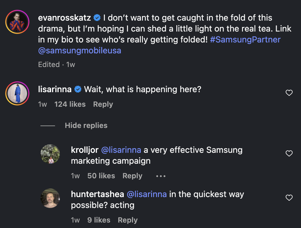
Task: Reply to lisarinna's comment
Action: (103, 104)
